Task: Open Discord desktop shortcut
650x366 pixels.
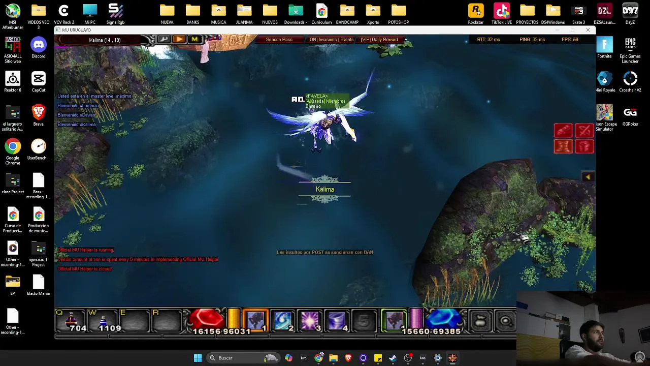Action: [39, 48]
